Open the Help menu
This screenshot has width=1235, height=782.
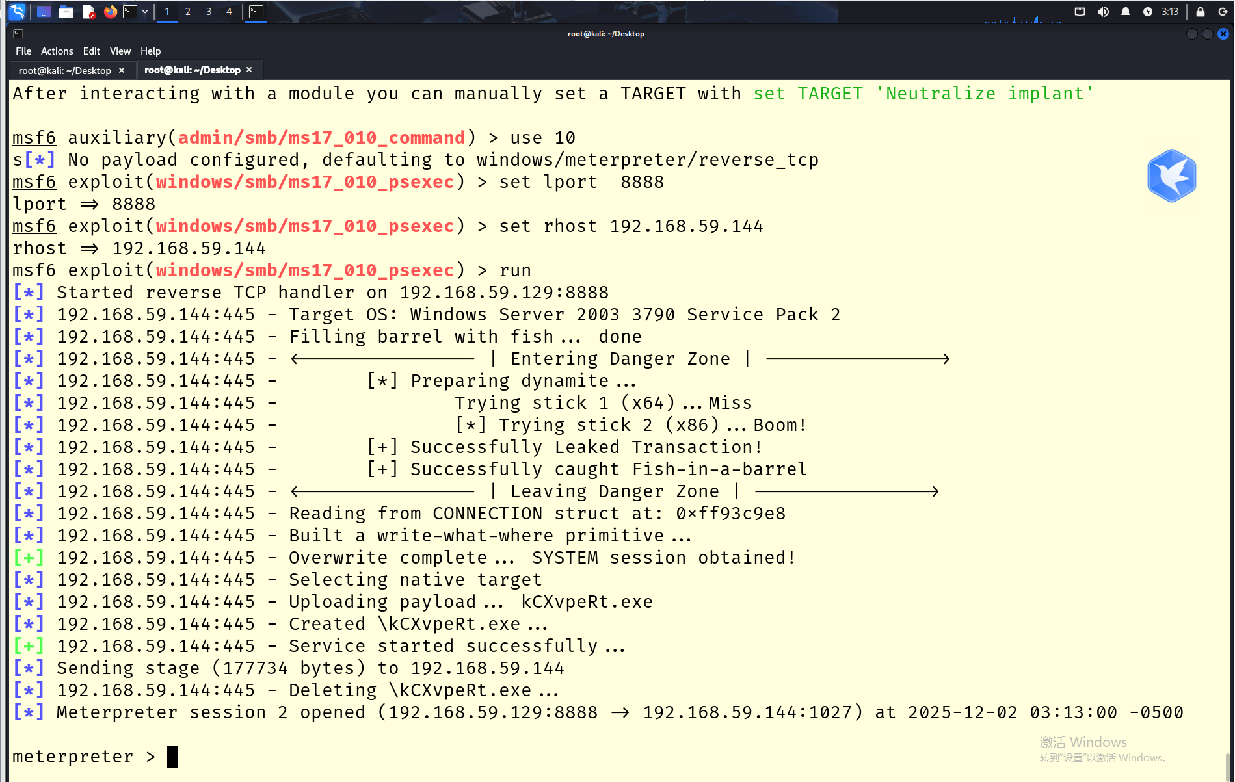(150, 51)
